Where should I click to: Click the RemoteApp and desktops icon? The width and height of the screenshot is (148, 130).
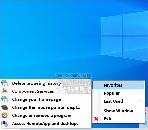5,123
